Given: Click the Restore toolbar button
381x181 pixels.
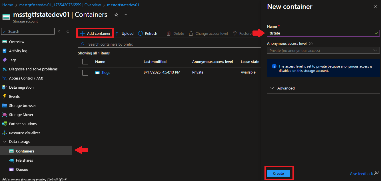Looking at the screenshot, I should pyautogui.click(x=242, y=33).
